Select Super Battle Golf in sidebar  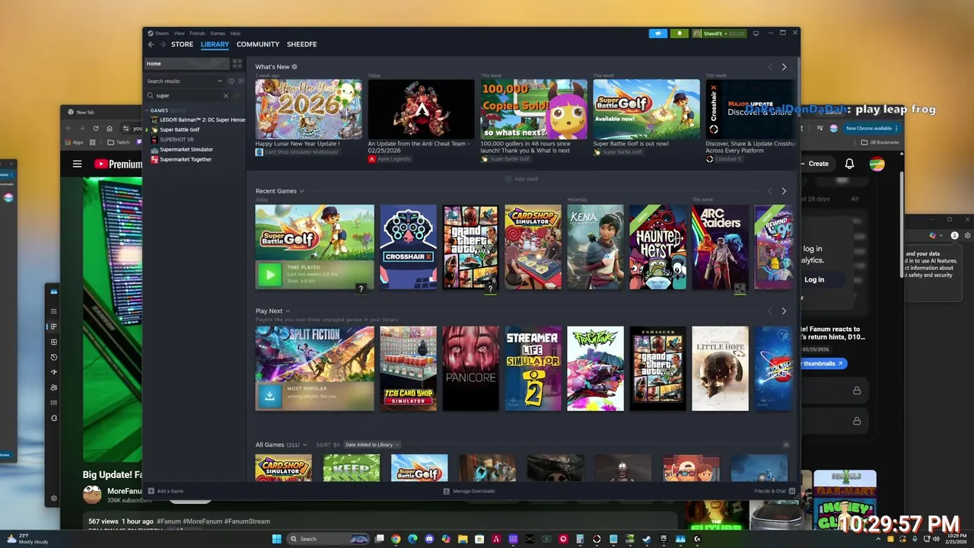(x=180, y=129)
